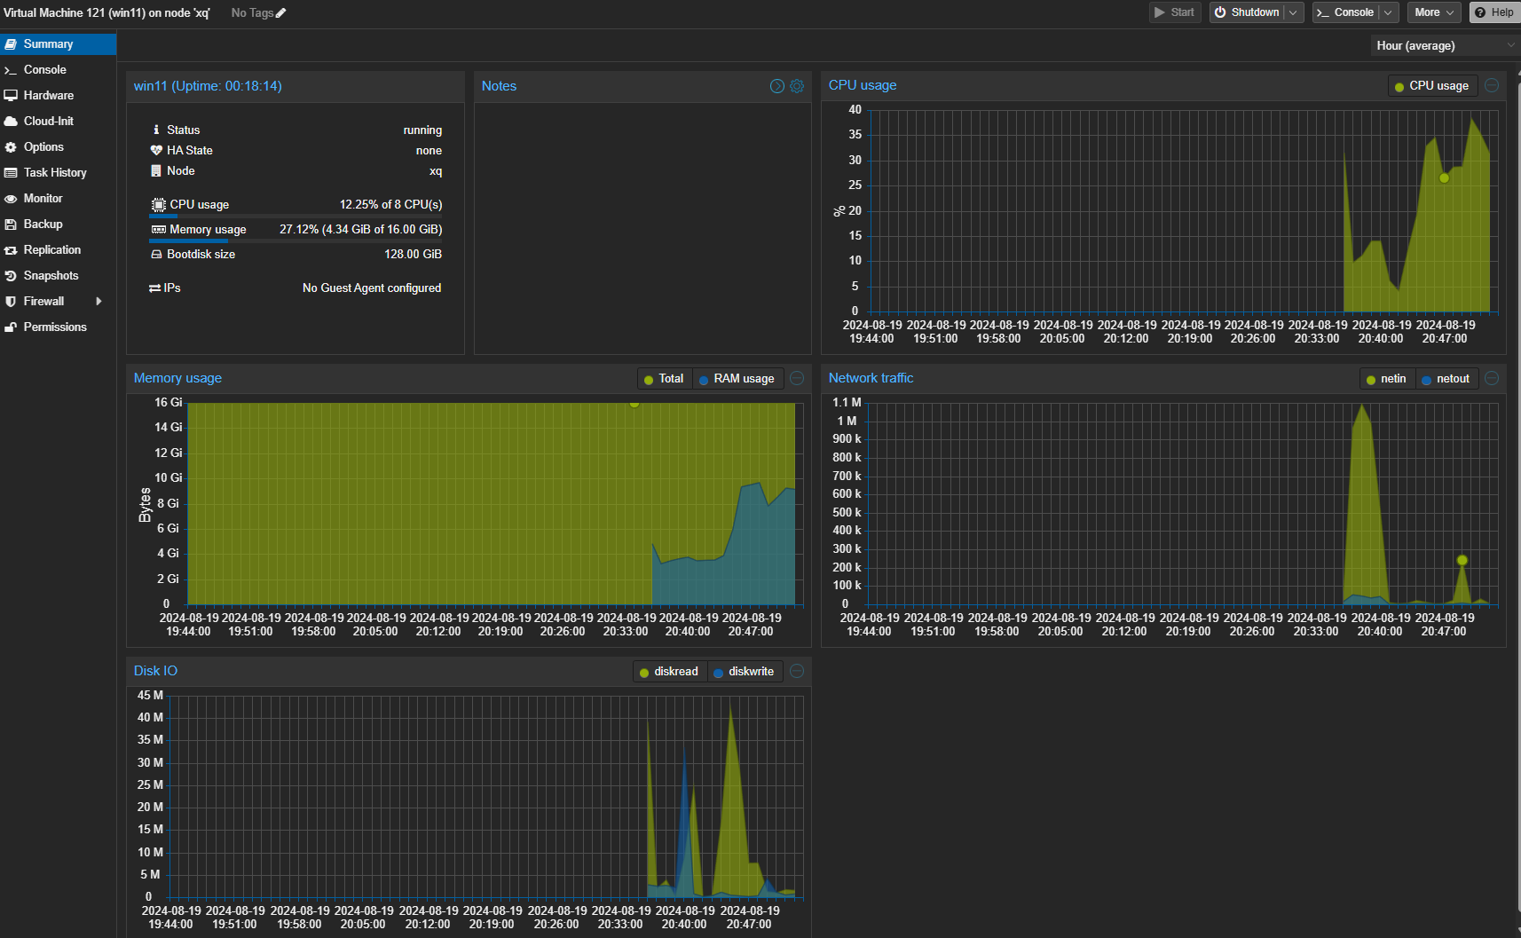The width and height of the screenshot is (1521, 938).
Task: Toggle Total series in Memory usage legend
Action: coord(663,379)
